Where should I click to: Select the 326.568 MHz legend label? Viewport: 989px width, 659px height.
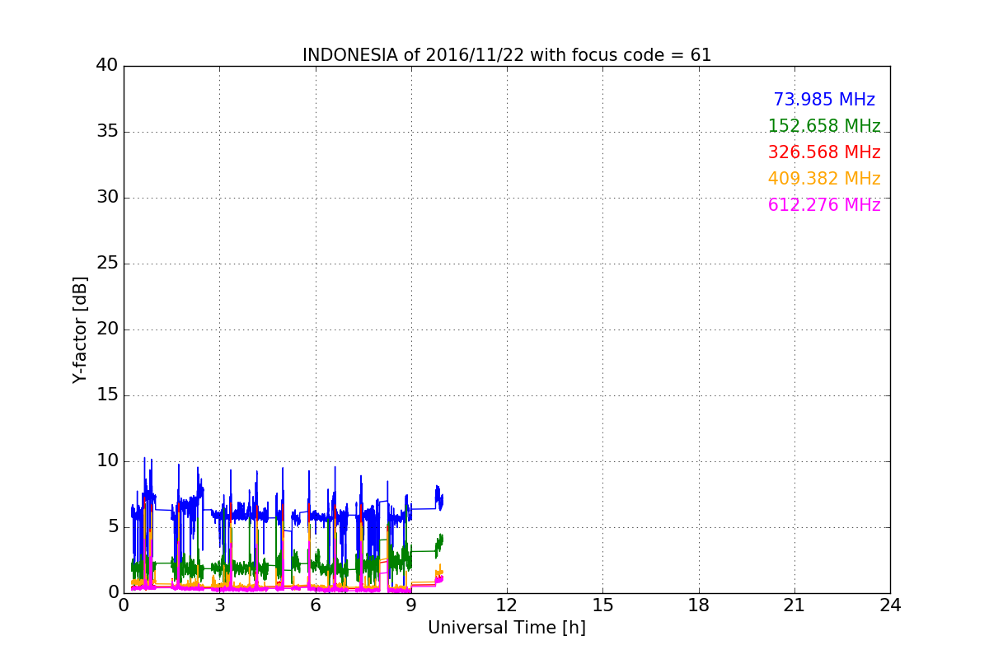coord(824,152)
